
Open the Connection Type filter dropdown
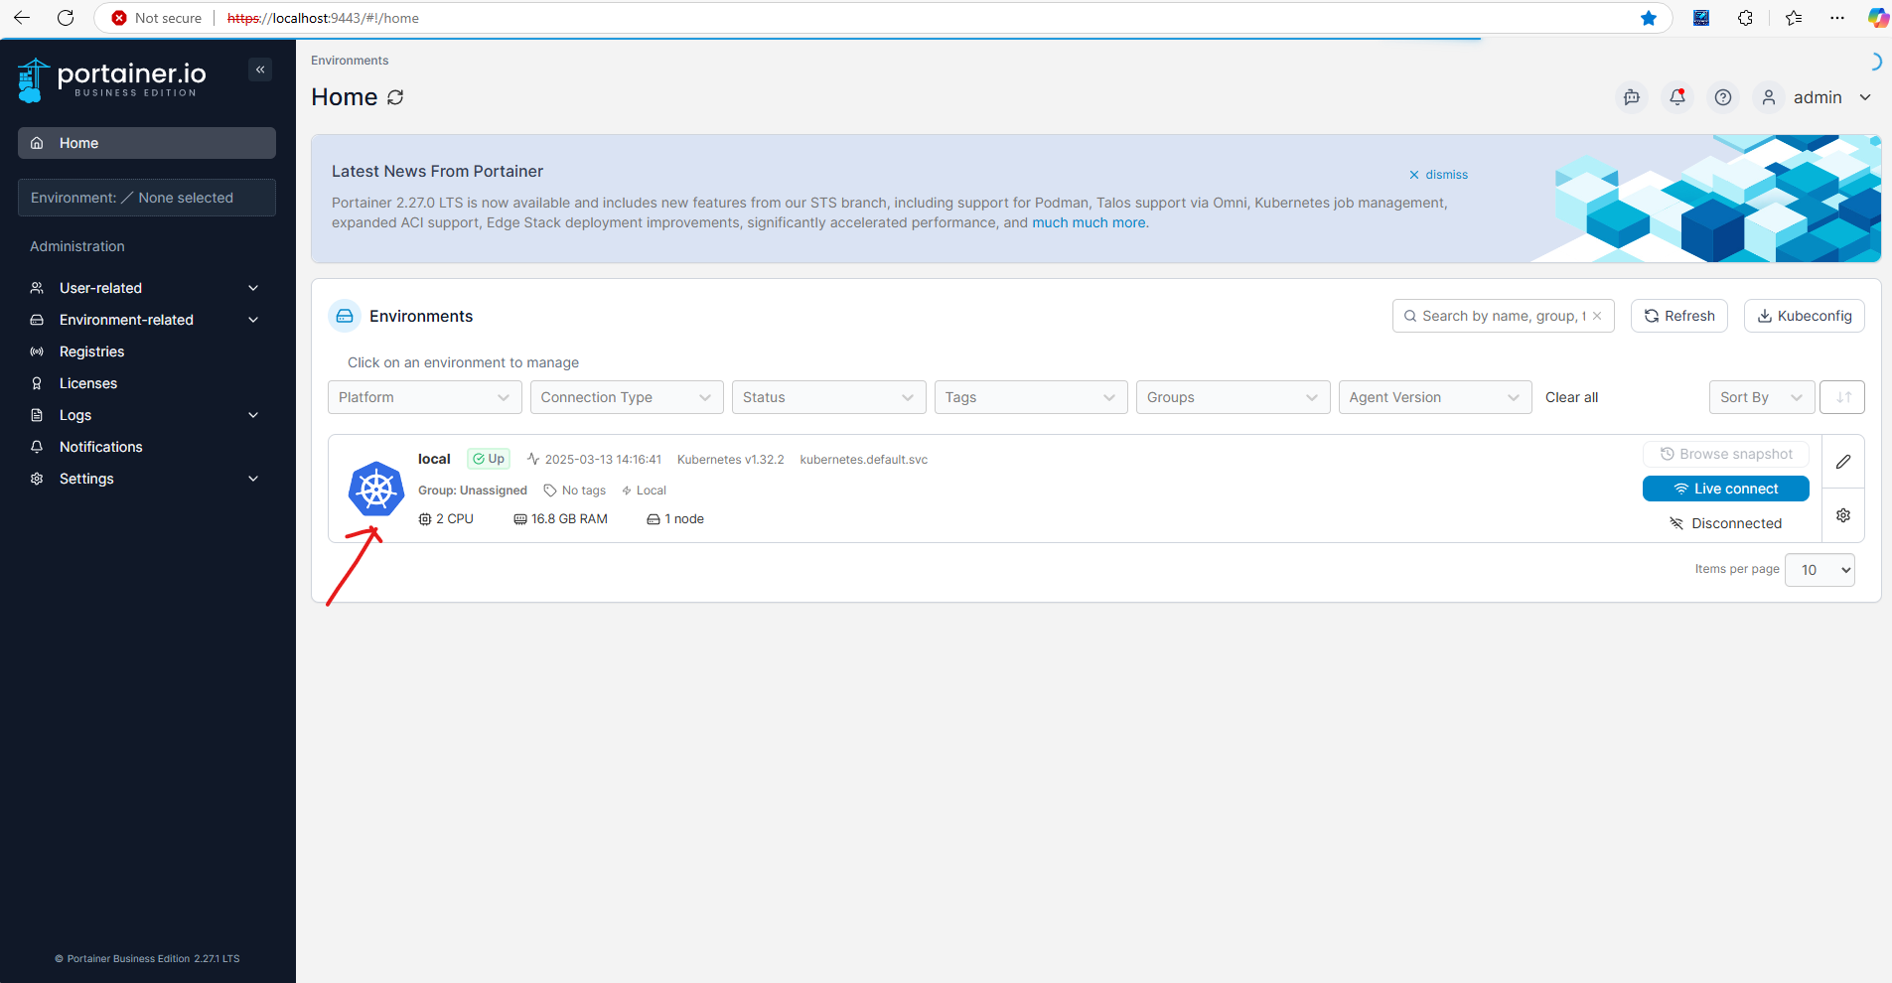pyautogui.click(x=627, y=397)
